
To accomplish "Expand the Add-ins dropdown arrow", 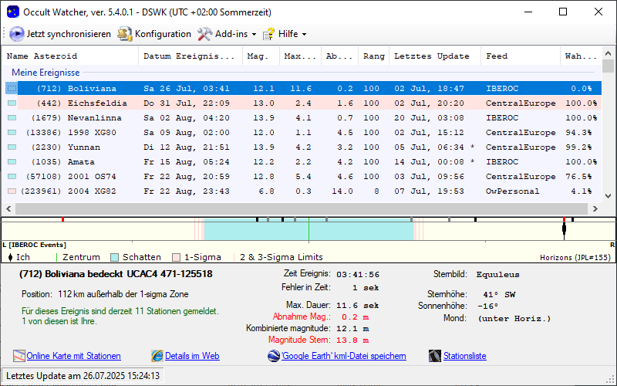I will pyautogui.click(x=254, y=35).
